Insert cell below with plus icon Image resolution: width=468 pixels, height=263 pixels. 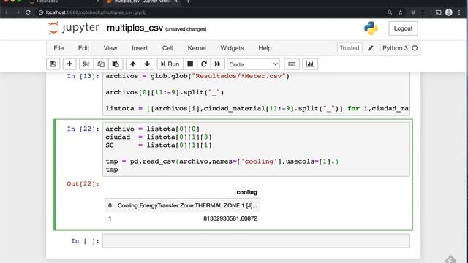69,64
